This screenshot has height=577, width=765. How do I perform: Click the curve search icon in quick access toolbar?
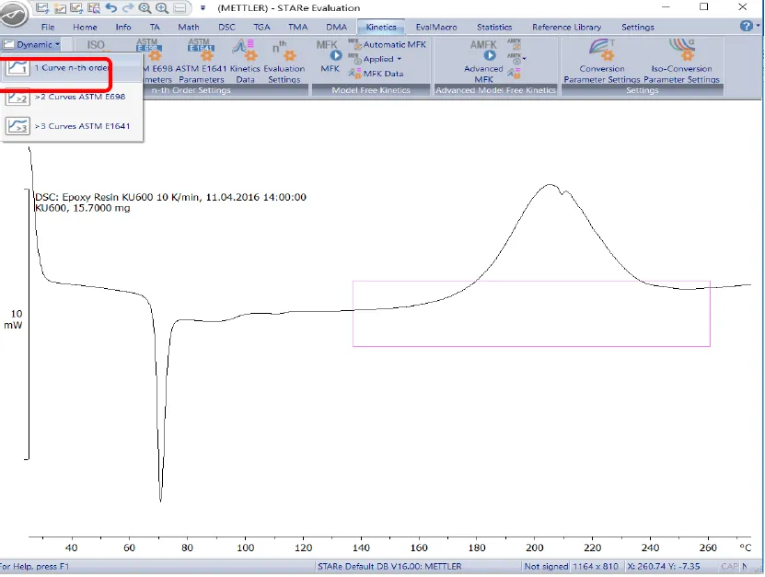coord(94,7)
